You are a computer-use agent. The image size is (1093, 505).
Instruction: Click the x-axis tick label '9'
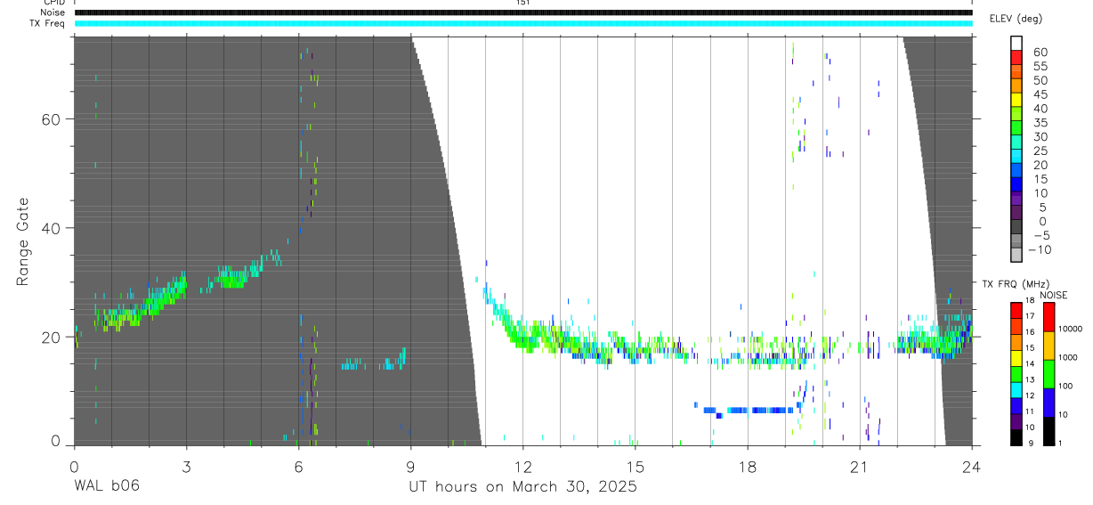coord(410,466)
